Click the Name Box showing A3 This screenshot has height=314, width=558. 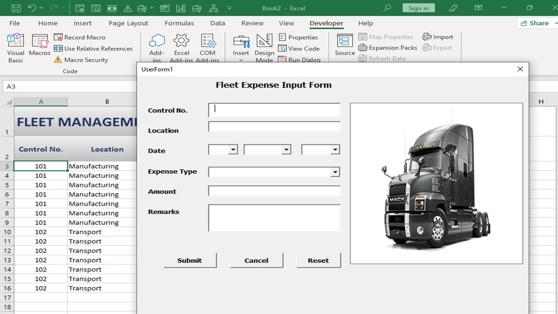click(x=70, y=86)
